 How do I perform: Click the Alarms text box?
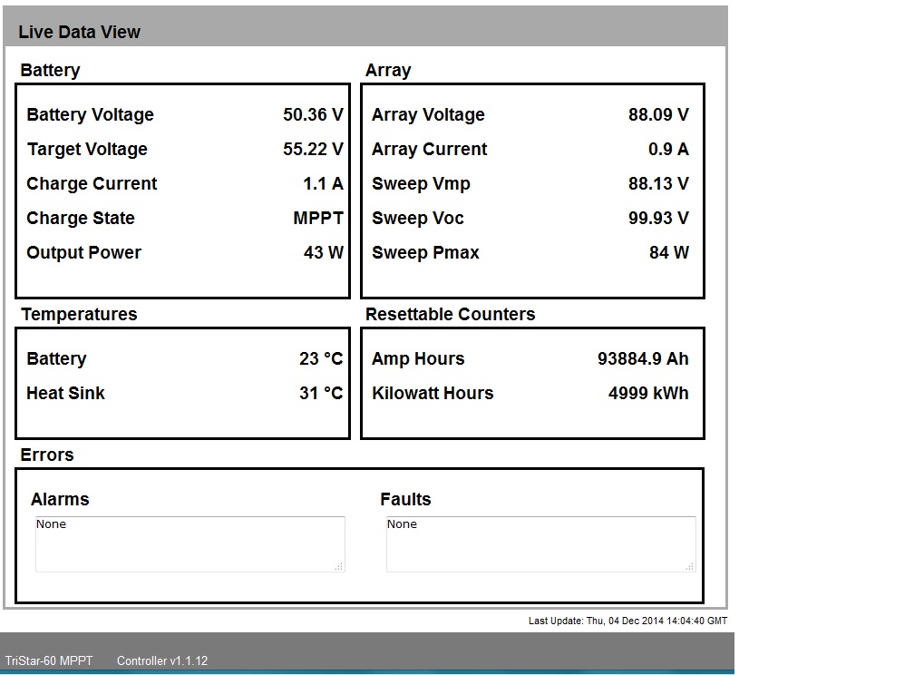(x=190, y=544)
